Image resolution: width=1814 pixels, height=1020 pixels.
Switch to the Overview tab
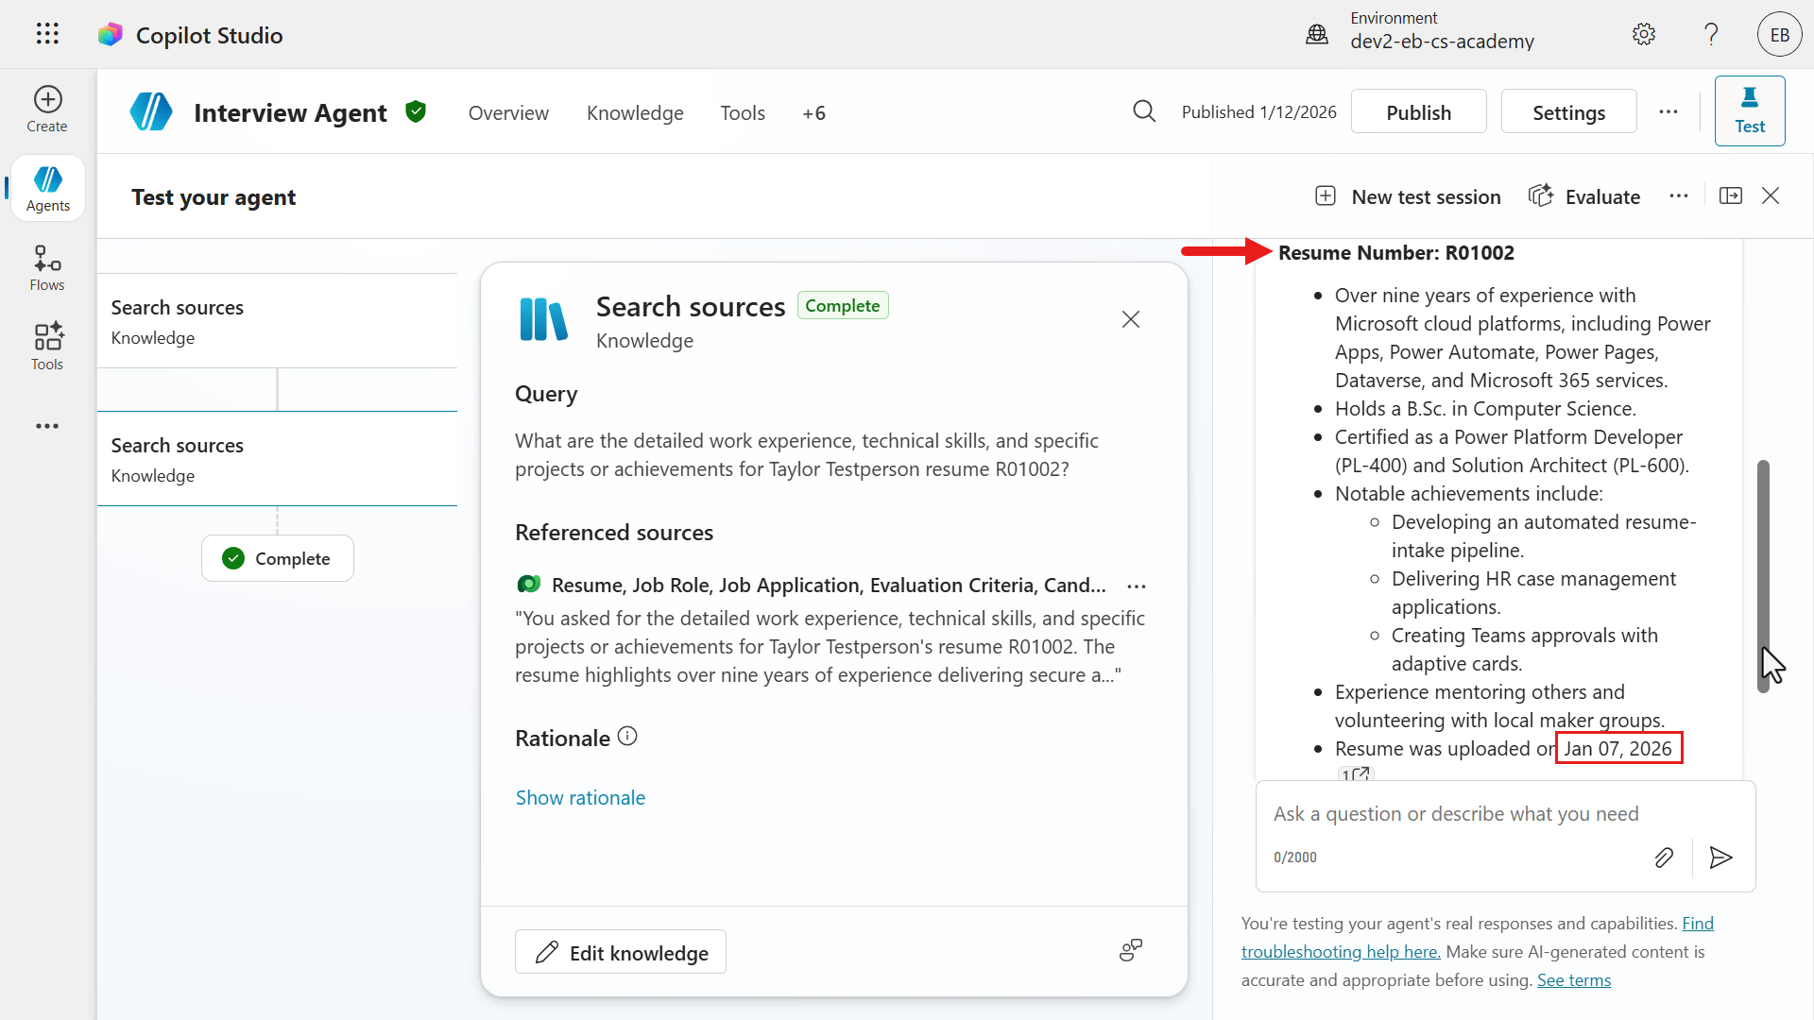(508, 113)
